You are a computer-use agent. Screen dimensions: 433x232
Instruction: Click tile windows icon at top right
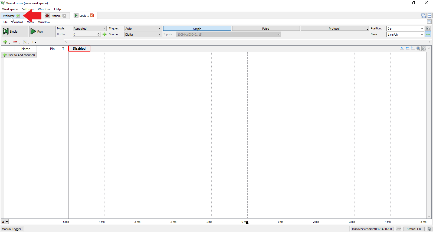[430, 16]
